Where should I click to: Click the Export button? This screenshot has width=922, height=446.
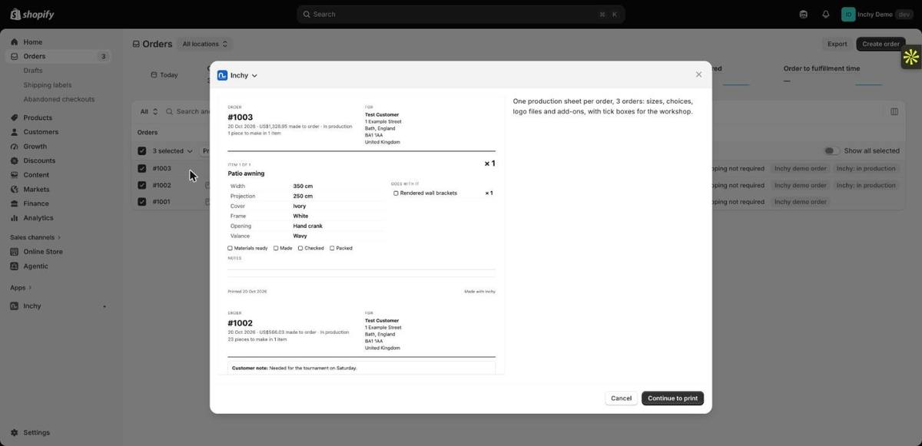pyautogui.click(x=837, y=45)
